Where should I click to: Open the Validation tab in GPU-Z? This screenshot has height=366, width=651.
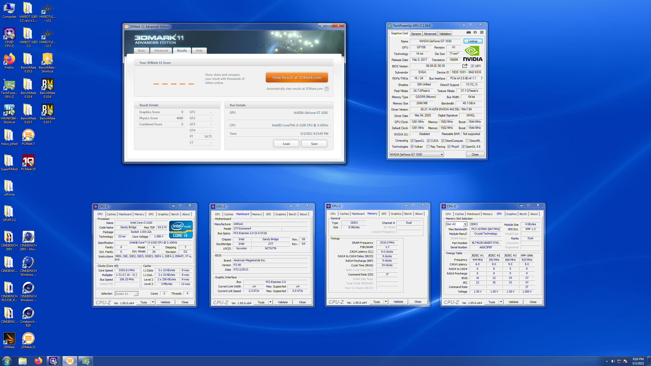coord(445,34)
